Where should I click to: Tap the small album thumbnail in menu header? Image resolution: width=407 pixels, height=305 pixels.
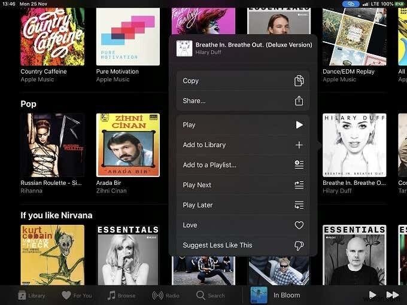[184, 48]
